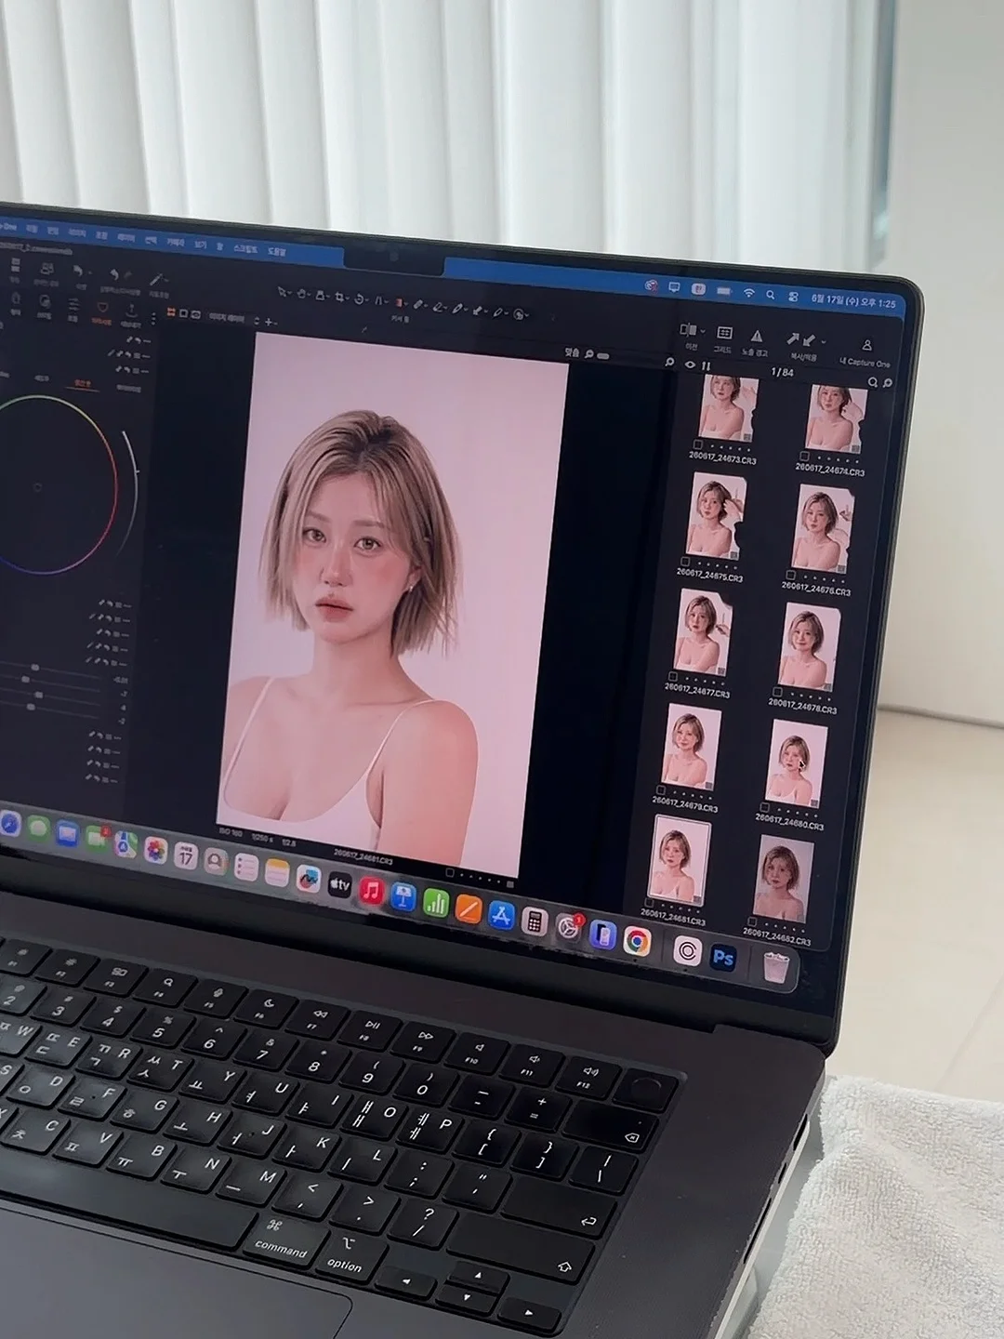The image size is (1004, 1339).
Task: Click the Before/After comparison icon
Action: coord(688,330)
